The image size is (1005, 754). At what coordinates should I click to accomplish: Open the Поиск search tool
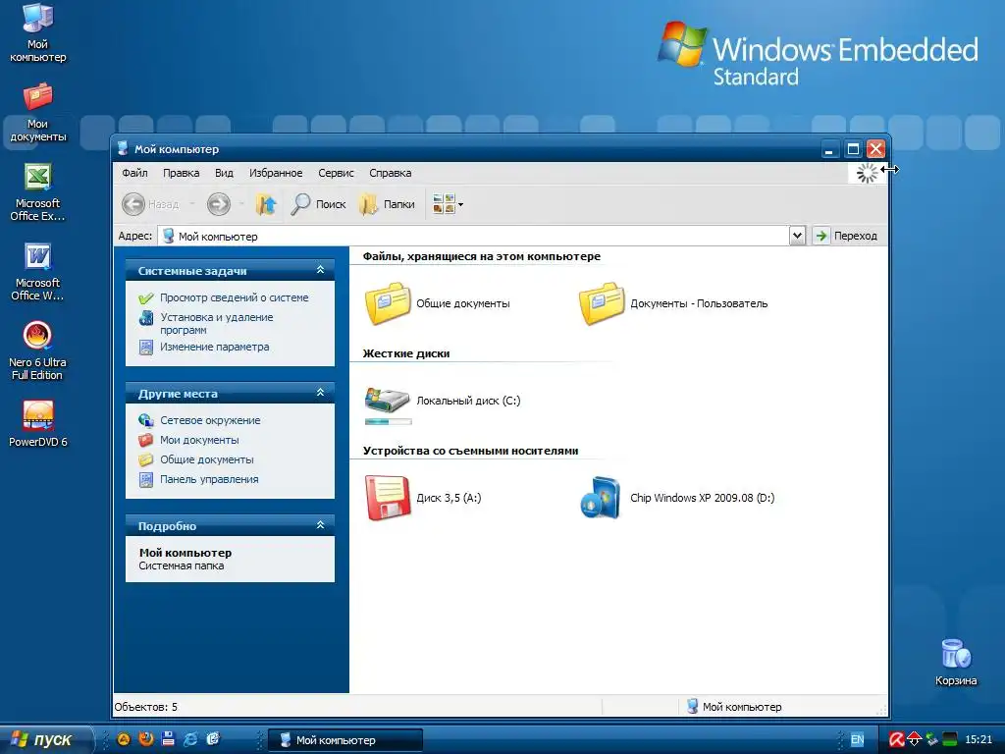click(318, 204)
